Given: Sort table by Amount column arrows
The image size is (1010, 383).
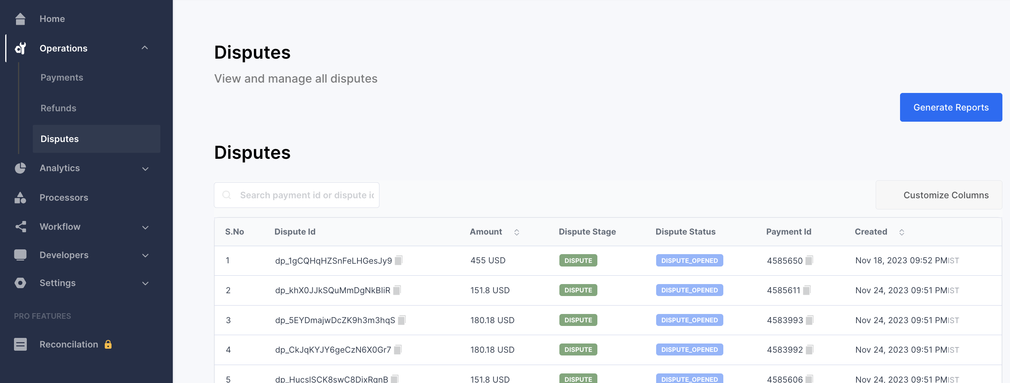Looking at the screenshot, I should tap(517, 232).
